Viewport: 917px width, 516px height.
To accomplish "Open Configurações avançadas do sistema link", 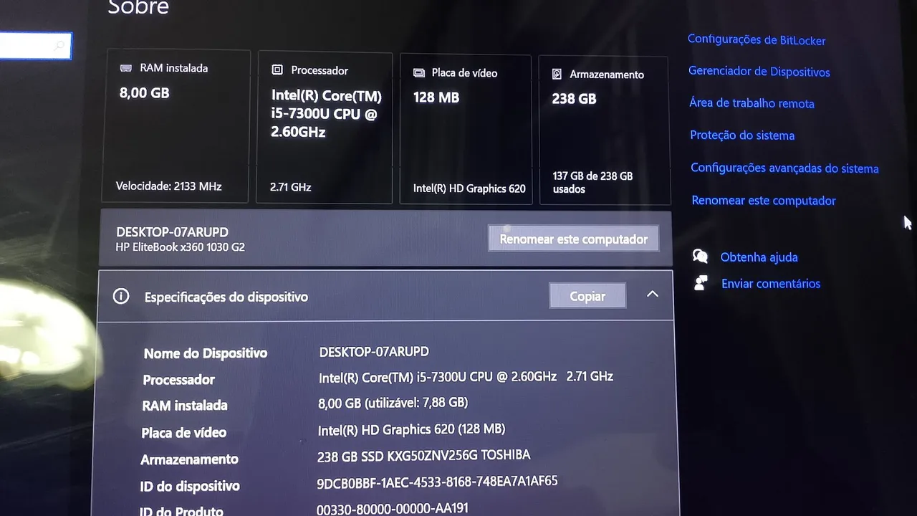I will click(784, 168).
